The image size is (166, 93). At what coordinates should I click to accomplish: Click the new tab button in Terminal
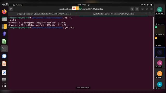pos(11,9)
